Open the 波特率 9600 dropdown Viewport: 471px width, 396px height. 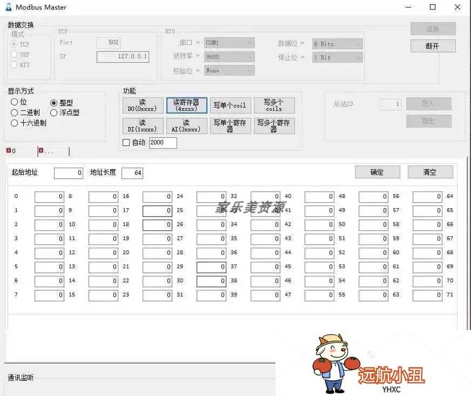[229, 57]
